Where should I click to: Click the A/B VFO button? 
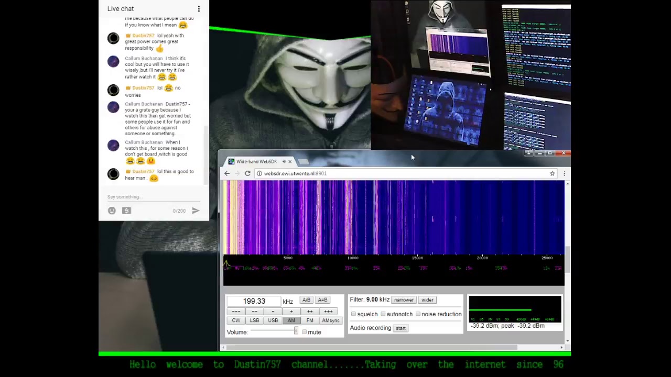306,300
